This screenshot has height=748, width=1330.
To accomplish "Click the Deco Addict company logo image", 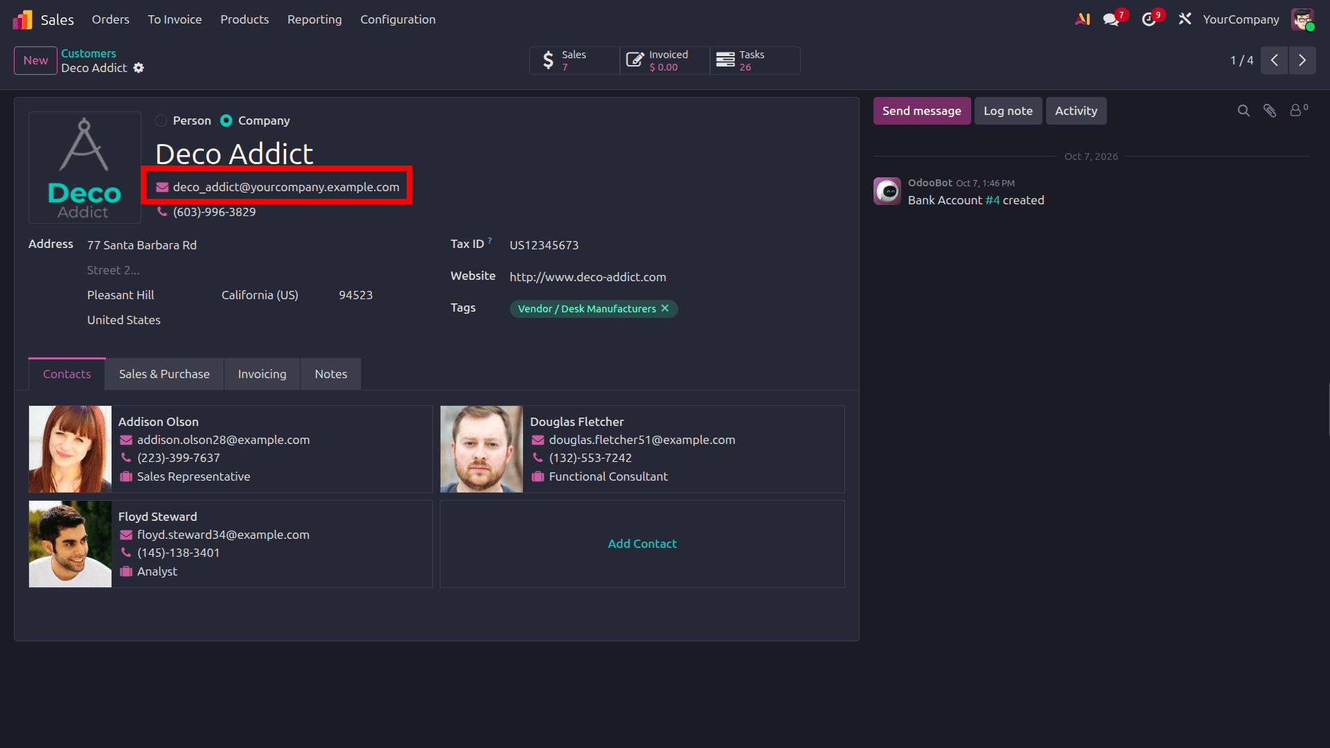I will pos(85,168).
